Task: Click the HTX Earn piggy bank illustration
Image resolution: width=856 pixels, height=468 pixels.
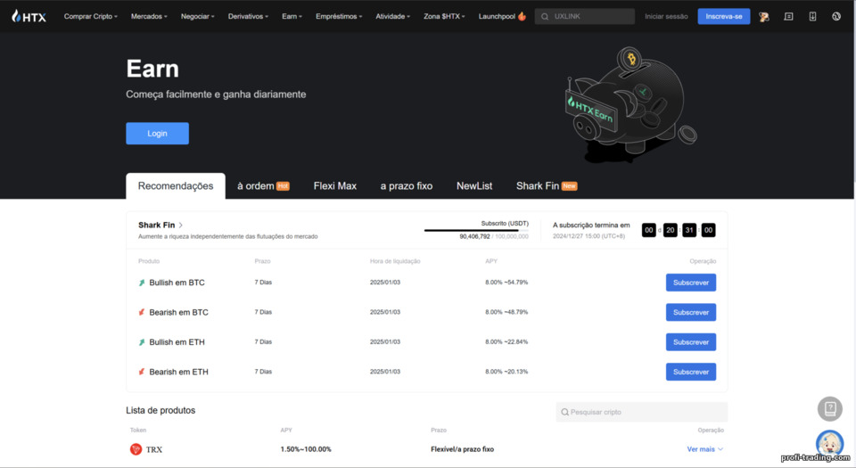Action: click(630, 103)
